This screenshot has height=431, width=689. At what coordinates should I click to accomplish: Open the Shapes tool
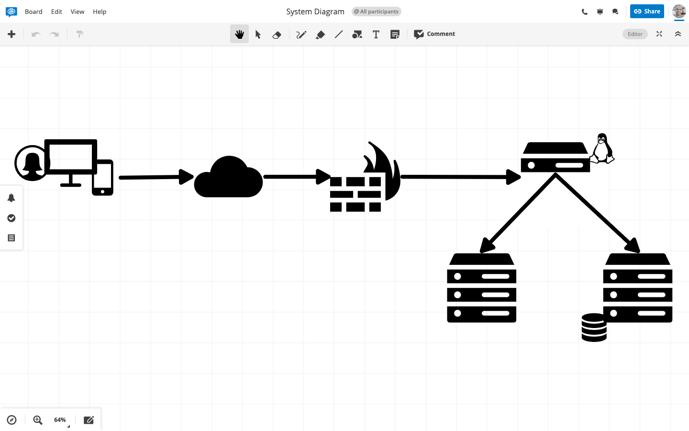[x=357, y=34]
